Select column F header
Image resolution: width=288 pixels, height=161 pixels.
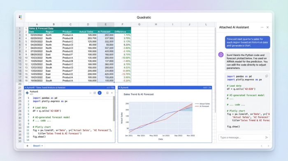click(x=123, y=24)
